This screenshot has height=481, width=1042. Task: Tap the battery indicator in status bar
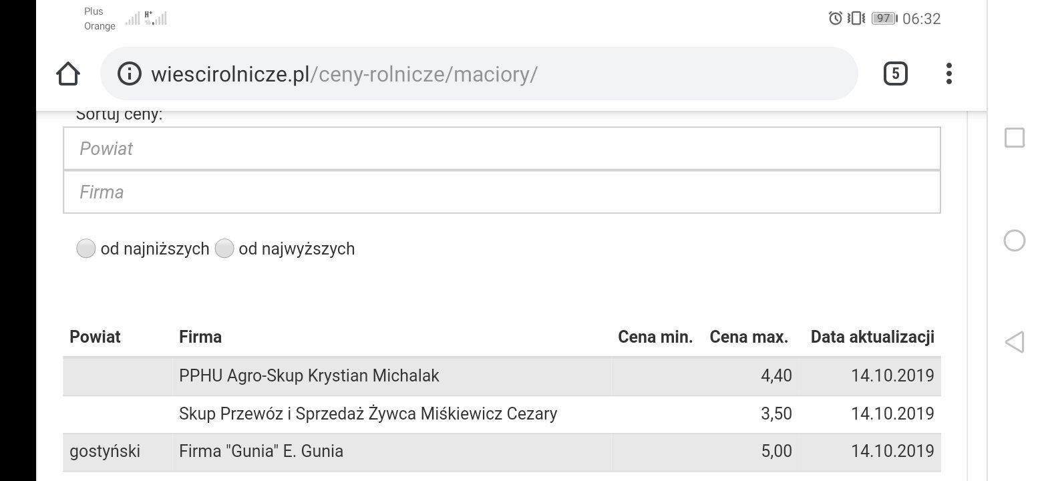[884, 19]
